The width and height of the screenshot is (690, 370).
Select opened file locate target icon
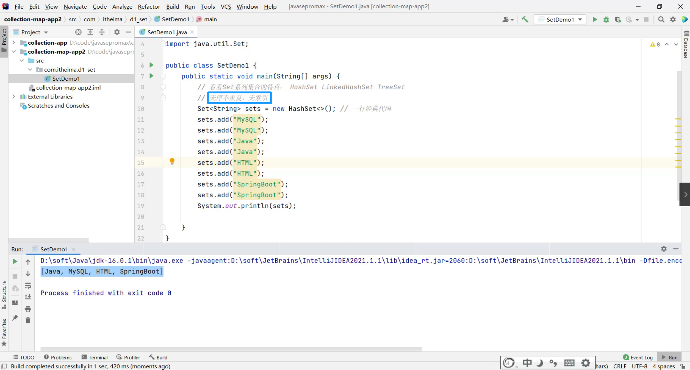(x=78, y=32)
